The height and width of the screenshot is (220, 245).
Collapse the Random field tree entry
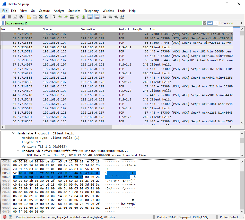pyautogui.click(x=18, y=151)
